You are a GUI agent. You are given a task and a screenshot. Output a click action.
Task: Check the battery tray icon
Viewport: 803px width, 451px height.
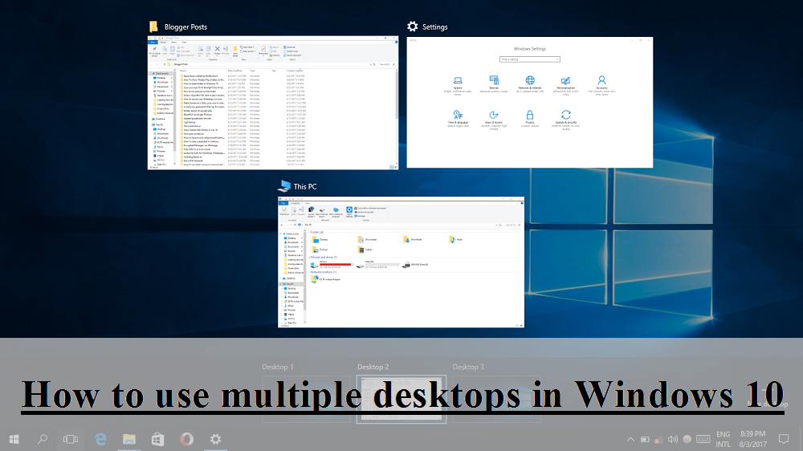[645, 439]
